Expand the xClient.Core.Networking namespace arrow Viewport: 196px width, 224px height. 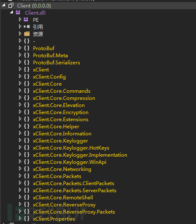coord(20,169)
